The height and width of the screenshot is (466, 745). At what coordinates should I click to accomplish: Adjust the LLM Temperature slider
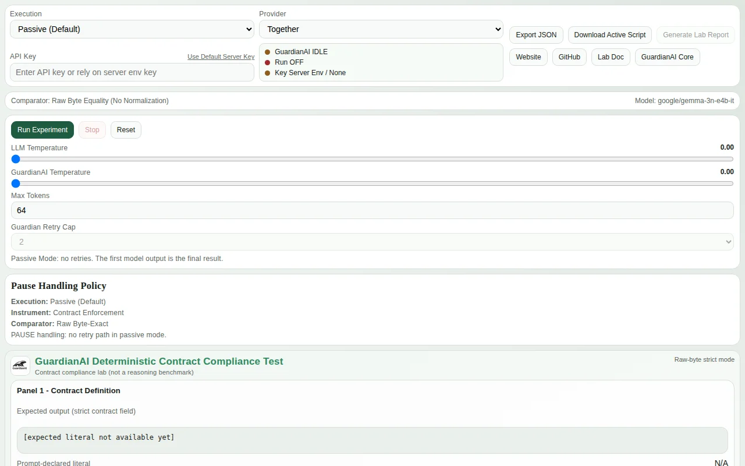click(372, 159)
